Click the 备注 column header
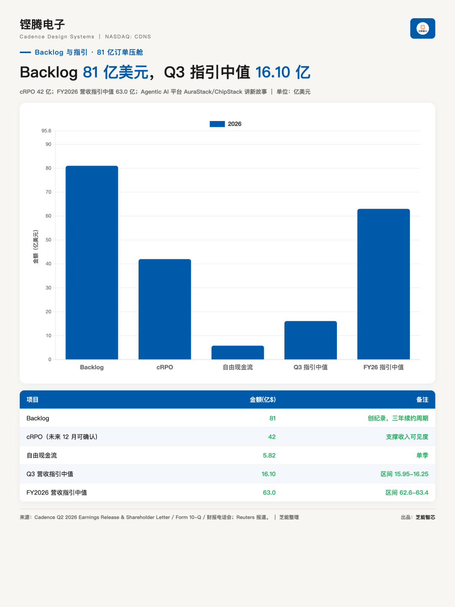The width and height of the screenshot is (455, 607). [x=422, y=400]
